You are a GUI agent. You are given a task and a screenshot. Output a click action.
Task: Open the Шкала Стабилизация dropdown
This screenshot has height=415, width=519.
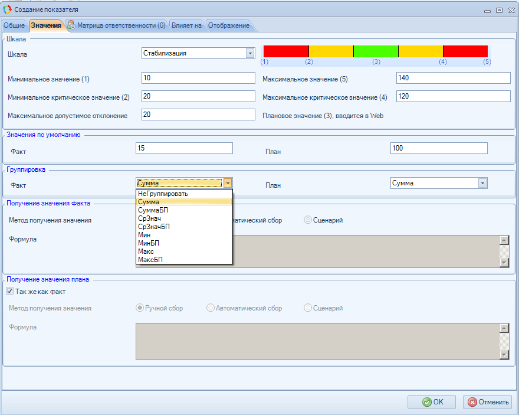(249, 53)
